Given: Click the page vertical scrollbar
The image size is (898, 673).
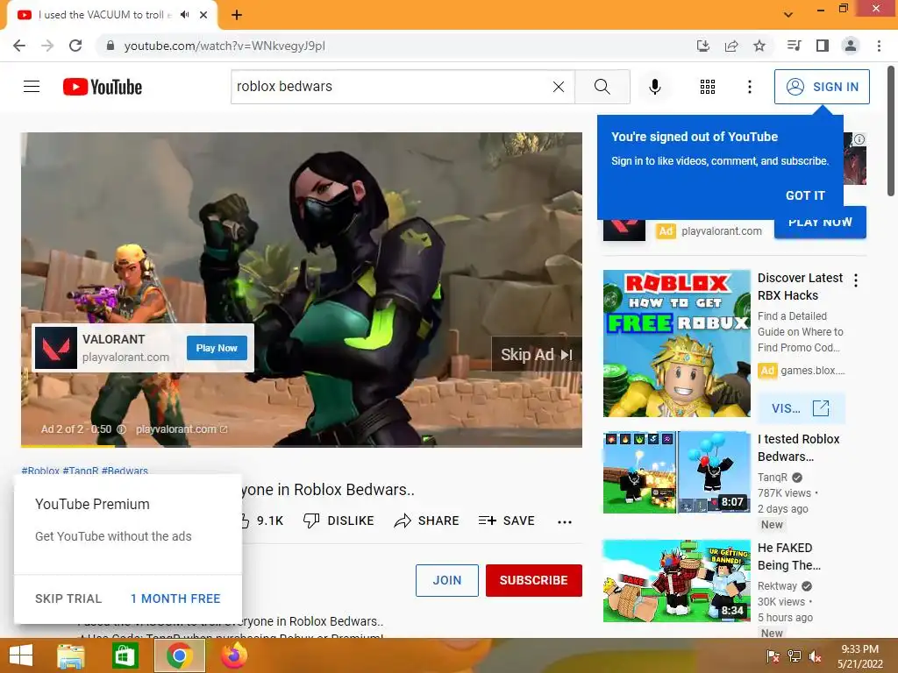Looking at the screenshot, I should [x=891, y=131].
